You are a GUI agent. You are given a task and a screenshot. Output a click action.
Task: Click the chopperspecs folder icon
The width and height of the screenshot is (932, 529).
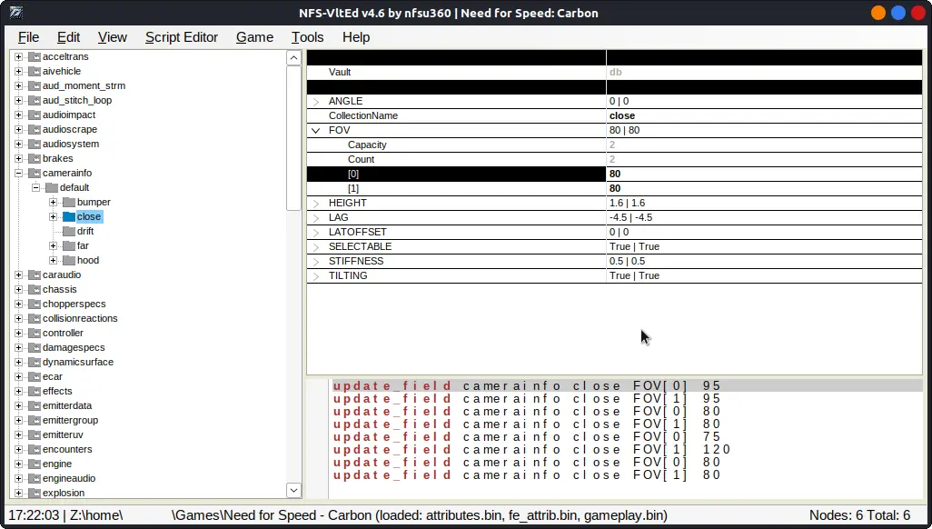pyautogui.click(x=35, y=304)
